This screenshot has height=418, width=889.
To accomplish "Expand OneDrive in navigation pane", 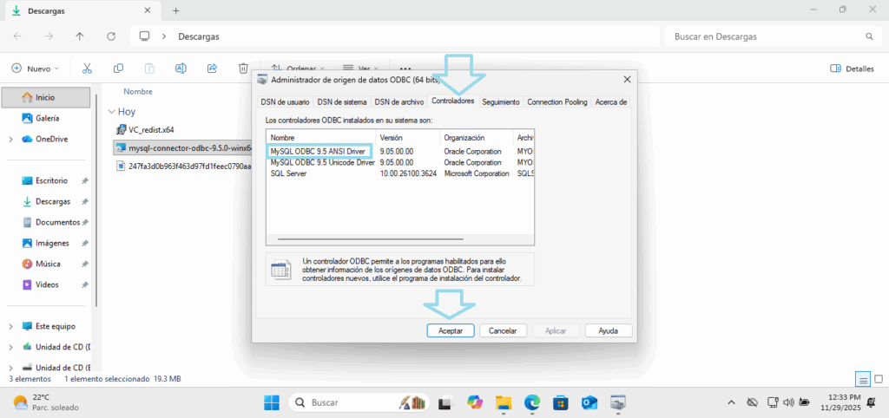I will (10, 140).
